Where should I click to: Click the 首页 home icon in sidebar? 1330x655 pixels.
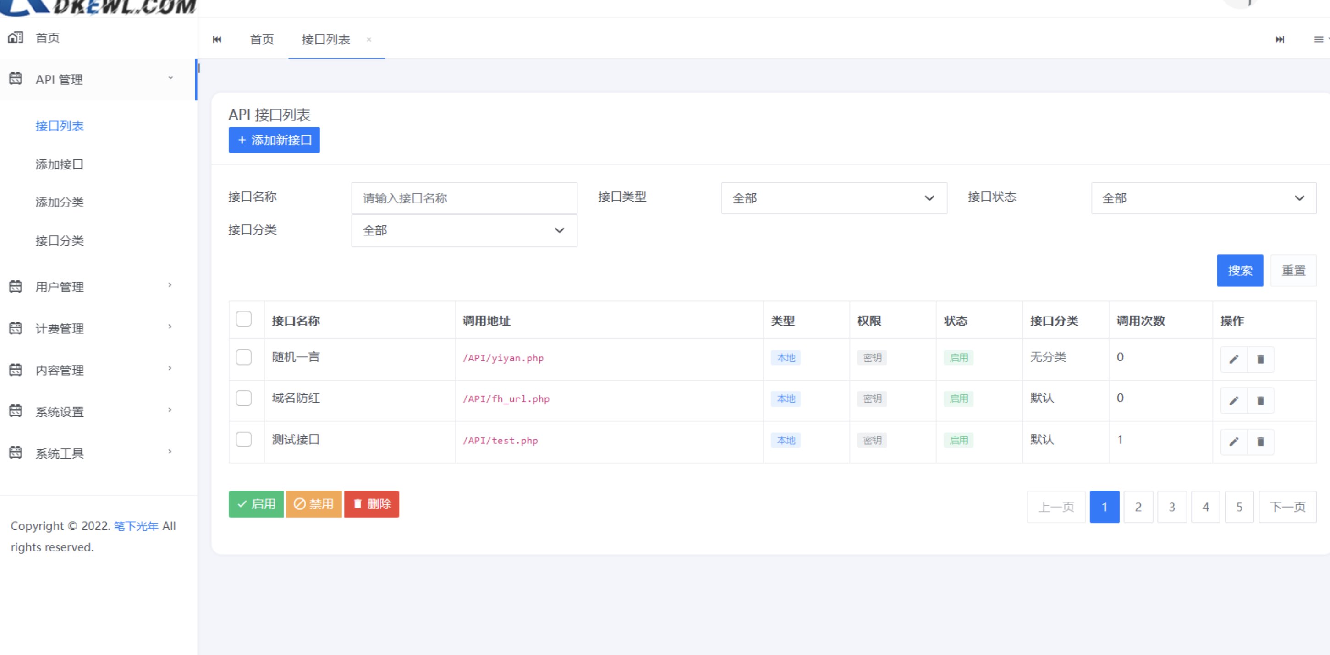(16, 38)
